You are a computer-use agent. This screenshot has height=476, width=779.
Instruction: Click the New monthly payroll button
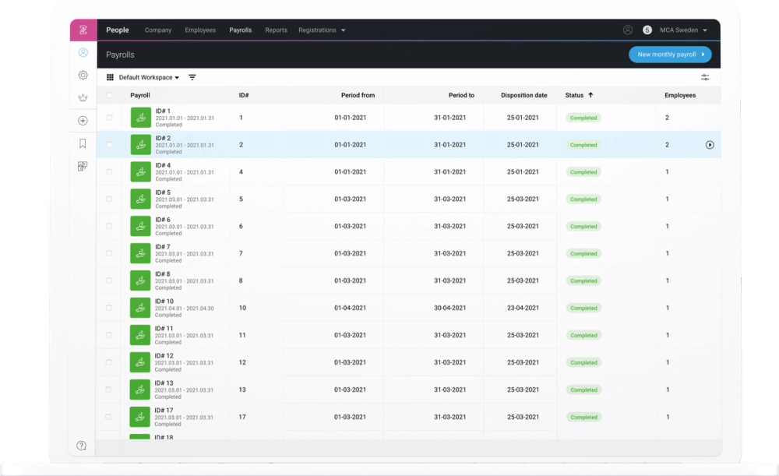tap(671, 55)
